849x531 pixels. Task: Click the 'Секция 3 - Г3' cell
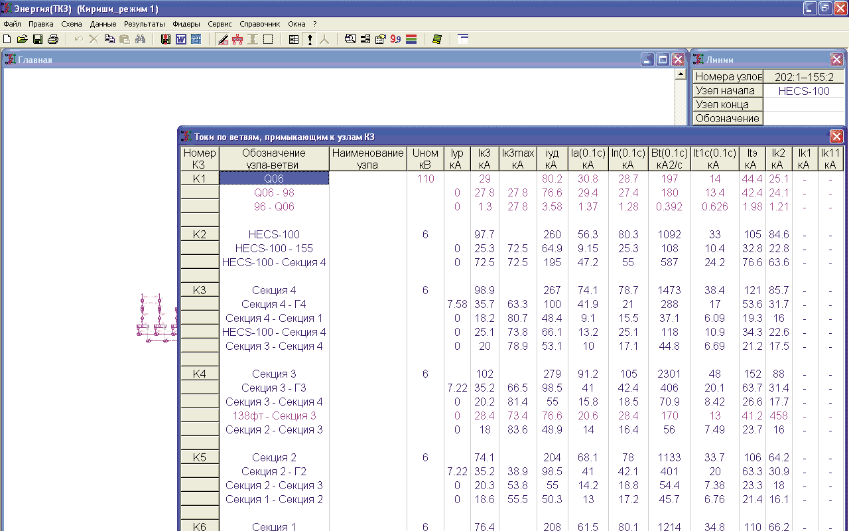pyautogui.click(x=274, y=388)
